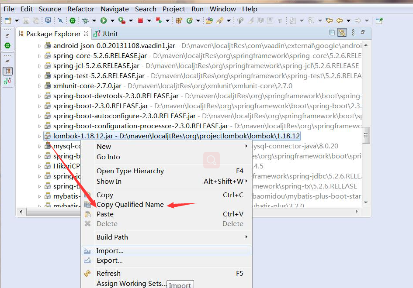Click the Debug bug icon
This screenshot has height=288, width=413.
tap(85, 21)
